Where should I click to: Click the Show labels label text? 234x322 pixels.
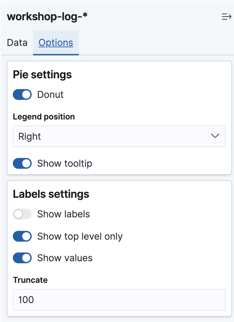(x=64, y=214)
